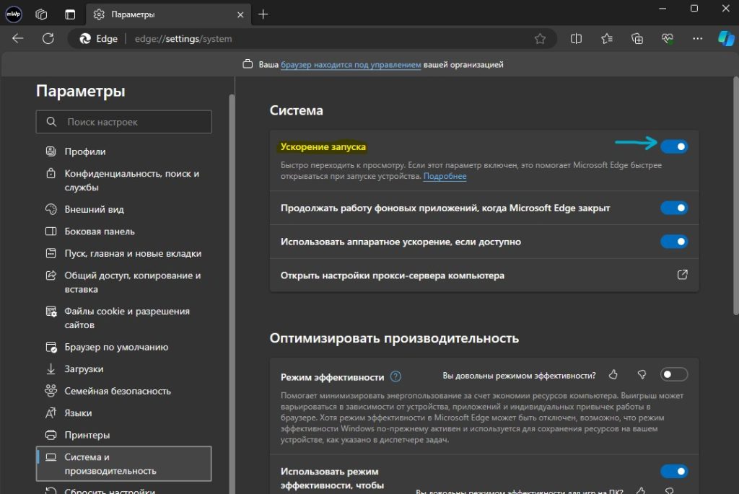Enable Режим эффективности toggle

tap(674, 375)
